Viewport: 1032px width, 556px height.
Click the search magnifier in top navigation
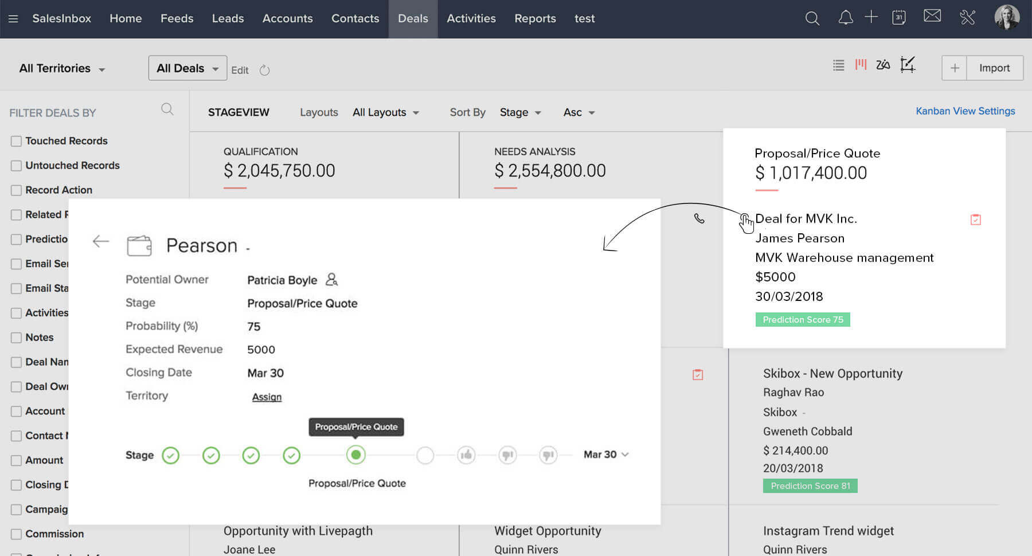point(812,18)
